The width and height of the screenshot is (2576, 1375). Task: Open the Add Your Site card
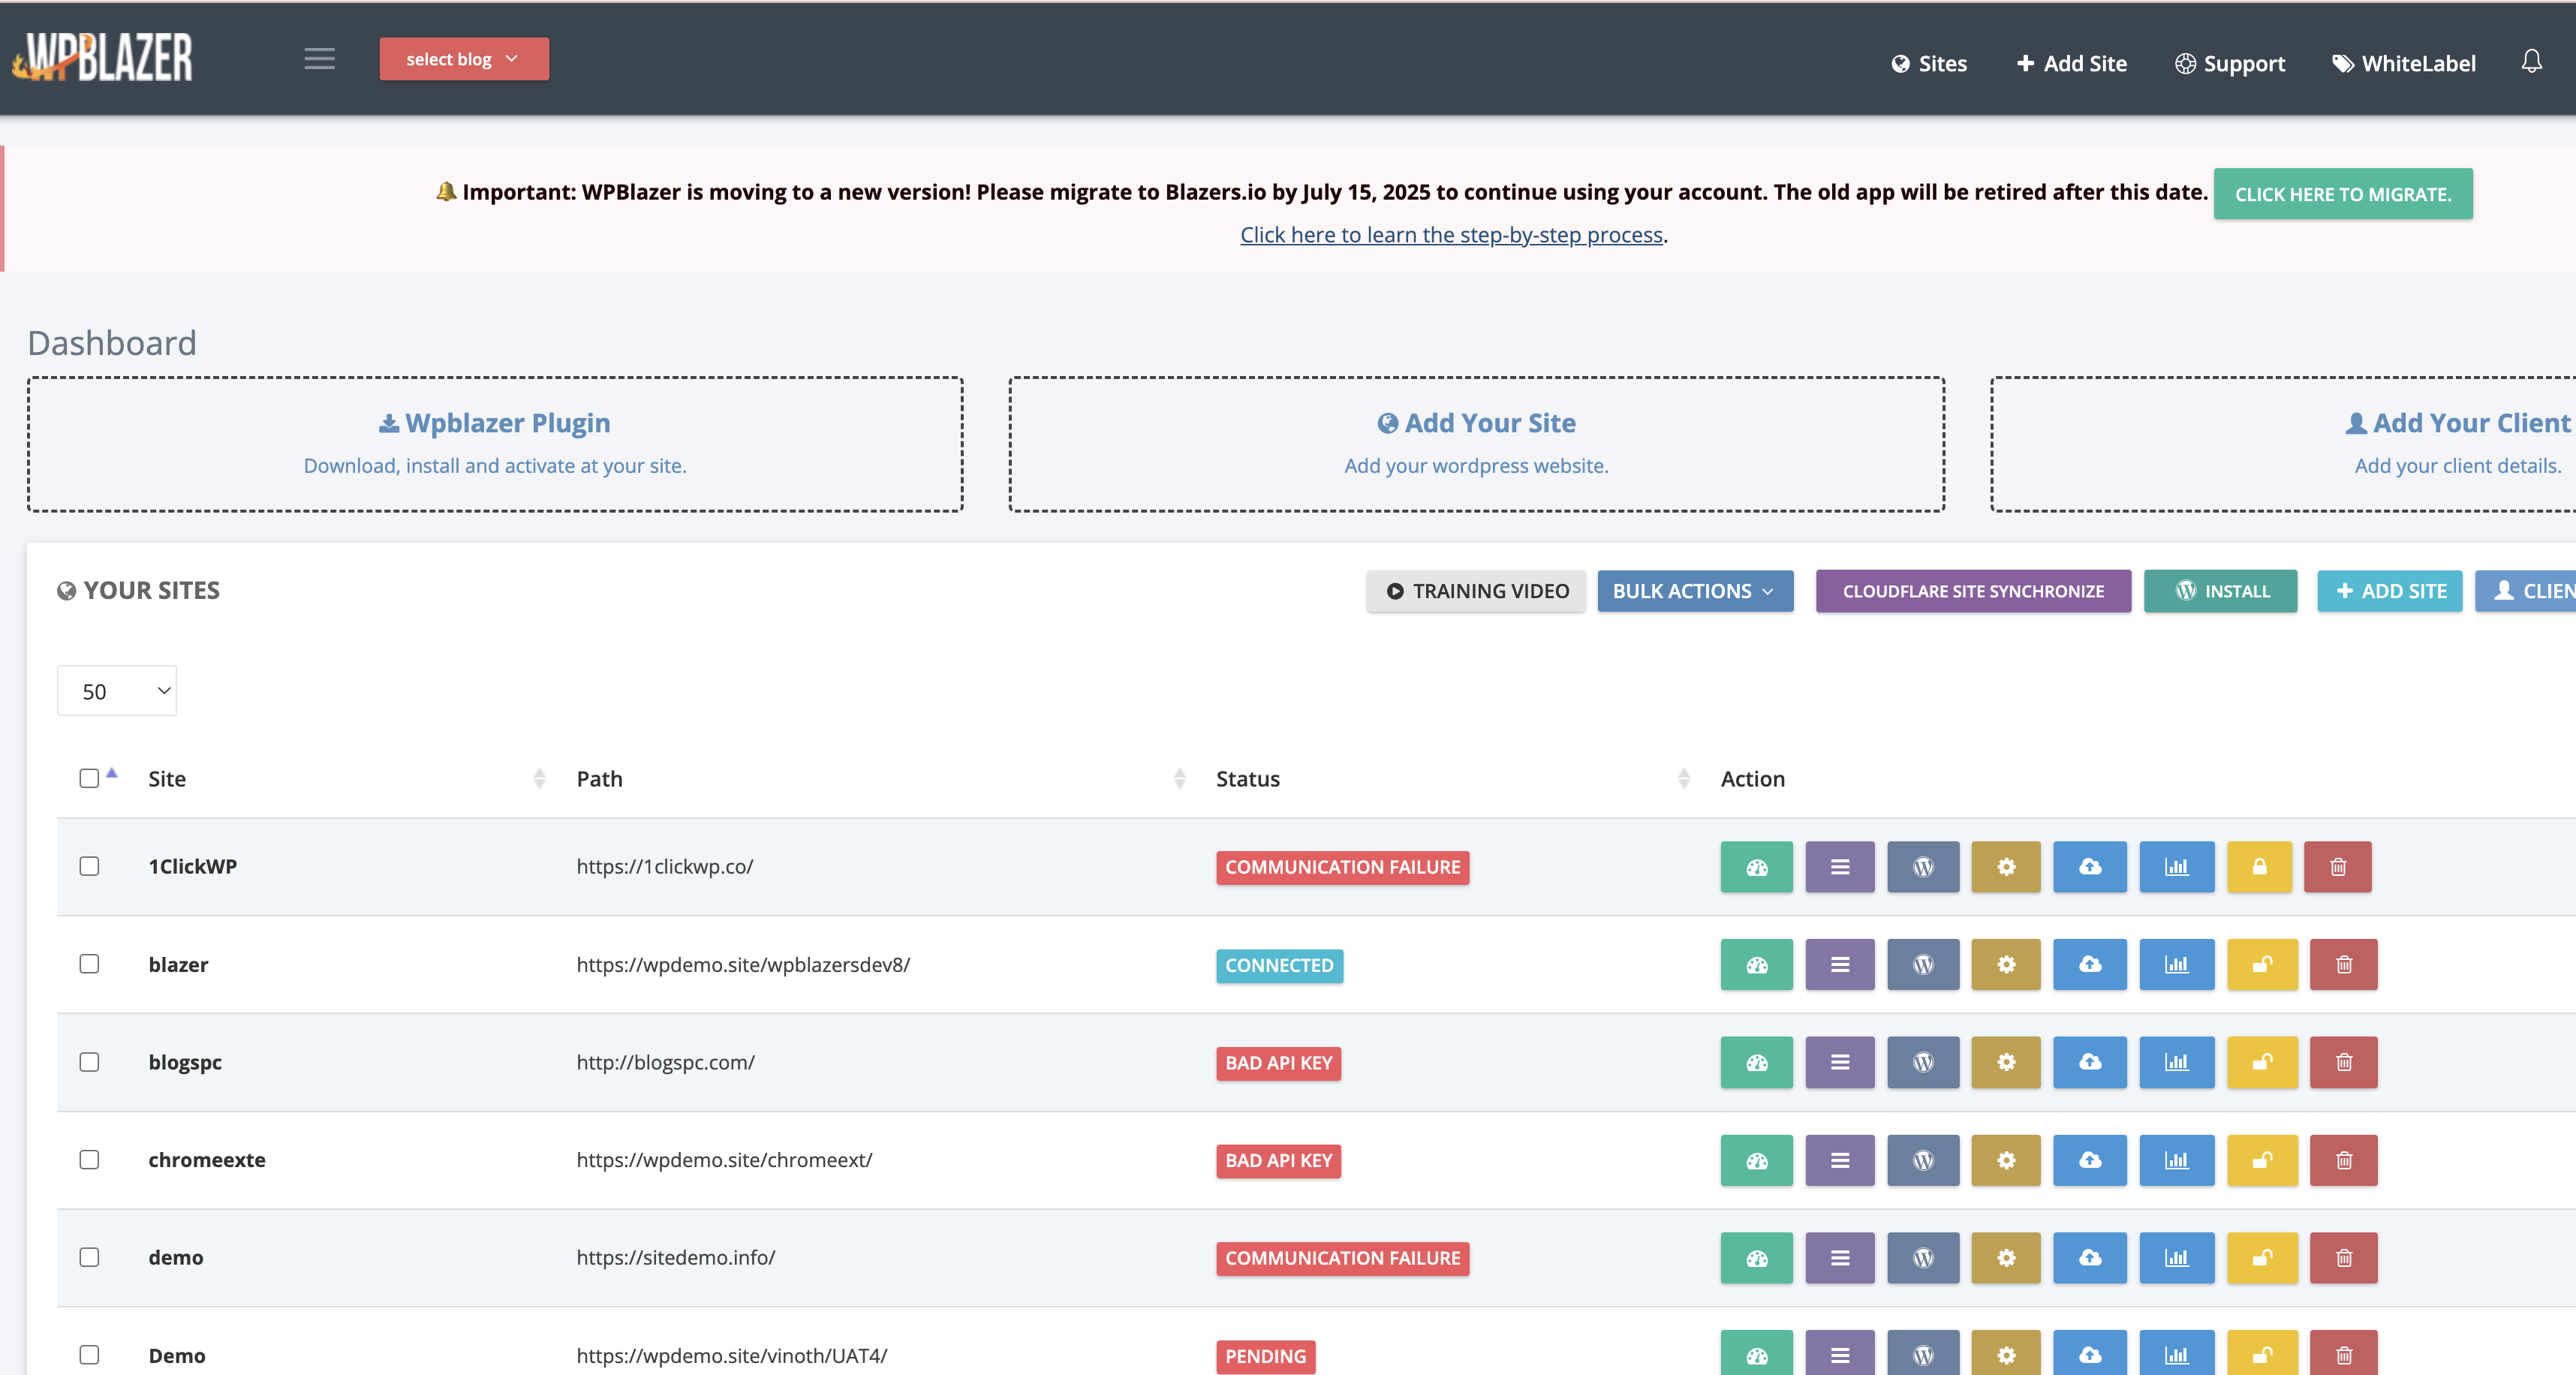point(1476,444)
